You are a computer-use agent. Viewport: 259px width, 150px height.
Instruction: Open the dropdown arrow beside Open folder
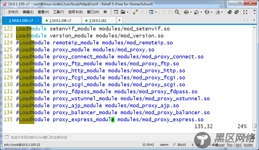point(128,12)
